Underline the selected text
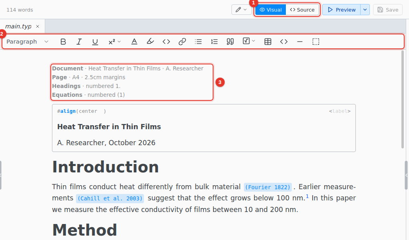The width and height of the screenshot is (409, 240). (95, 42)
